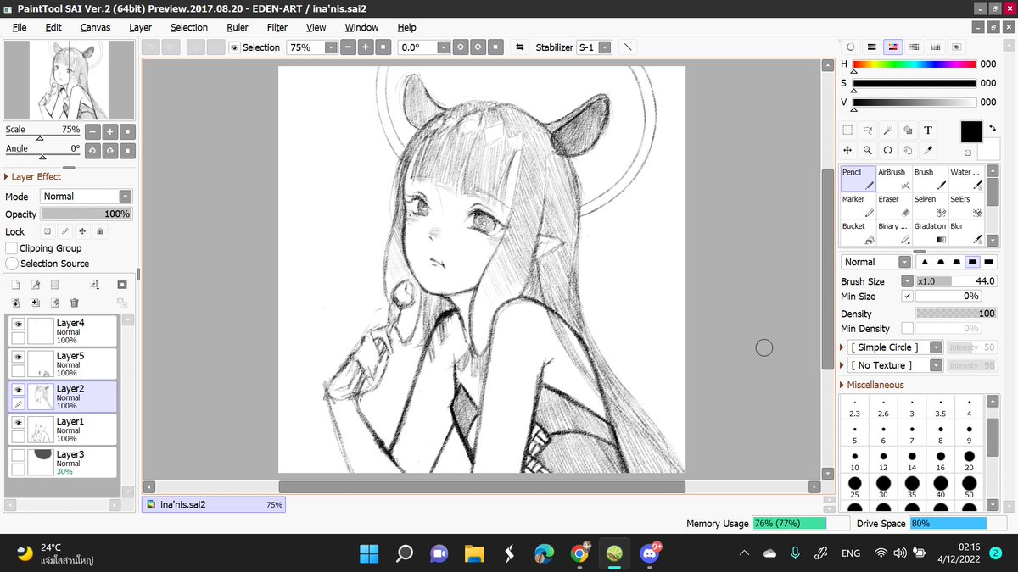Screen dimensions: 1018x572
Task: Toggle the Min Density checkbox
Action: (907, 328)
